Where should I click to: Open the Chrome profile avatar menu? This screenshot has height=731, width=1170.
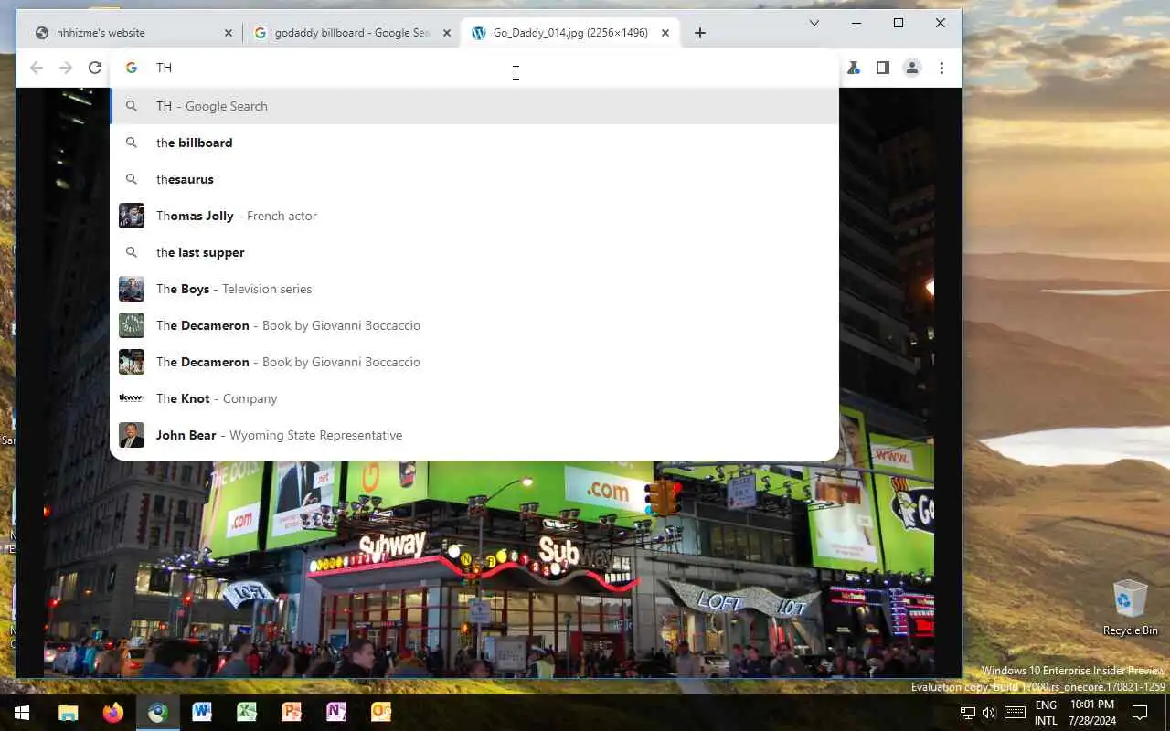(912, 68)
